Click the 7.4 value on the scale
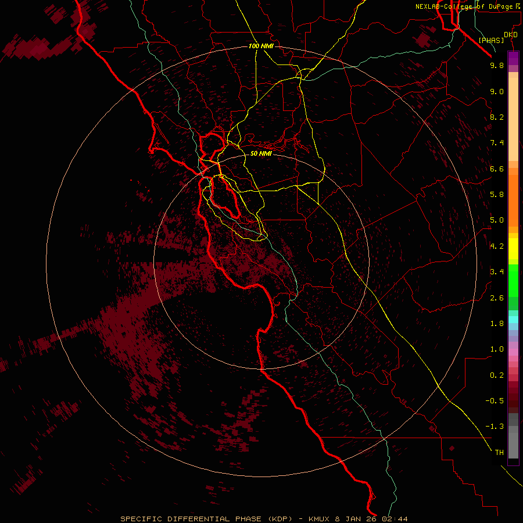Image resolution: width=523 pixels, height=523 pixels. click(x=497, y=143)
